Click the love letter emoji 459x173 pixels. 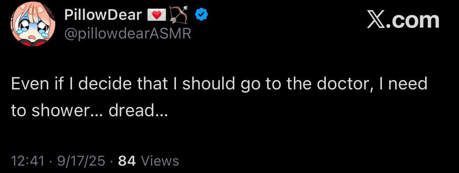point(157,15)
